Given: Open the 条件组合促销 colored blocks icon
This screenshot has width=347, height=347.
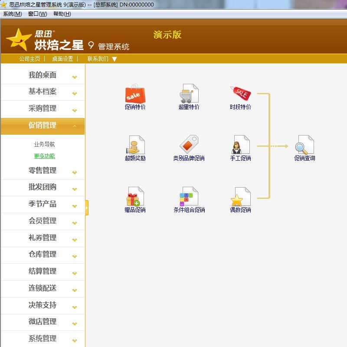Looking at the screenshot, I should click(x=189, y=196).
